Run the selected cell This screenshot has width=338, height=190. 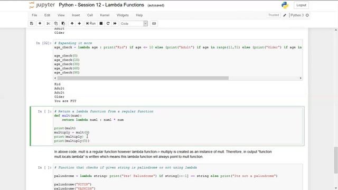click(91, 23)
